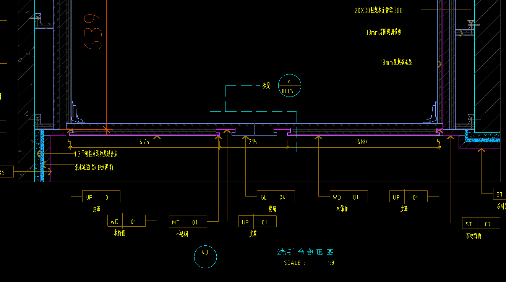The image size is (506, 282).
Task: Select the DT3.19 detail callout circle
Action: point(289,86)
